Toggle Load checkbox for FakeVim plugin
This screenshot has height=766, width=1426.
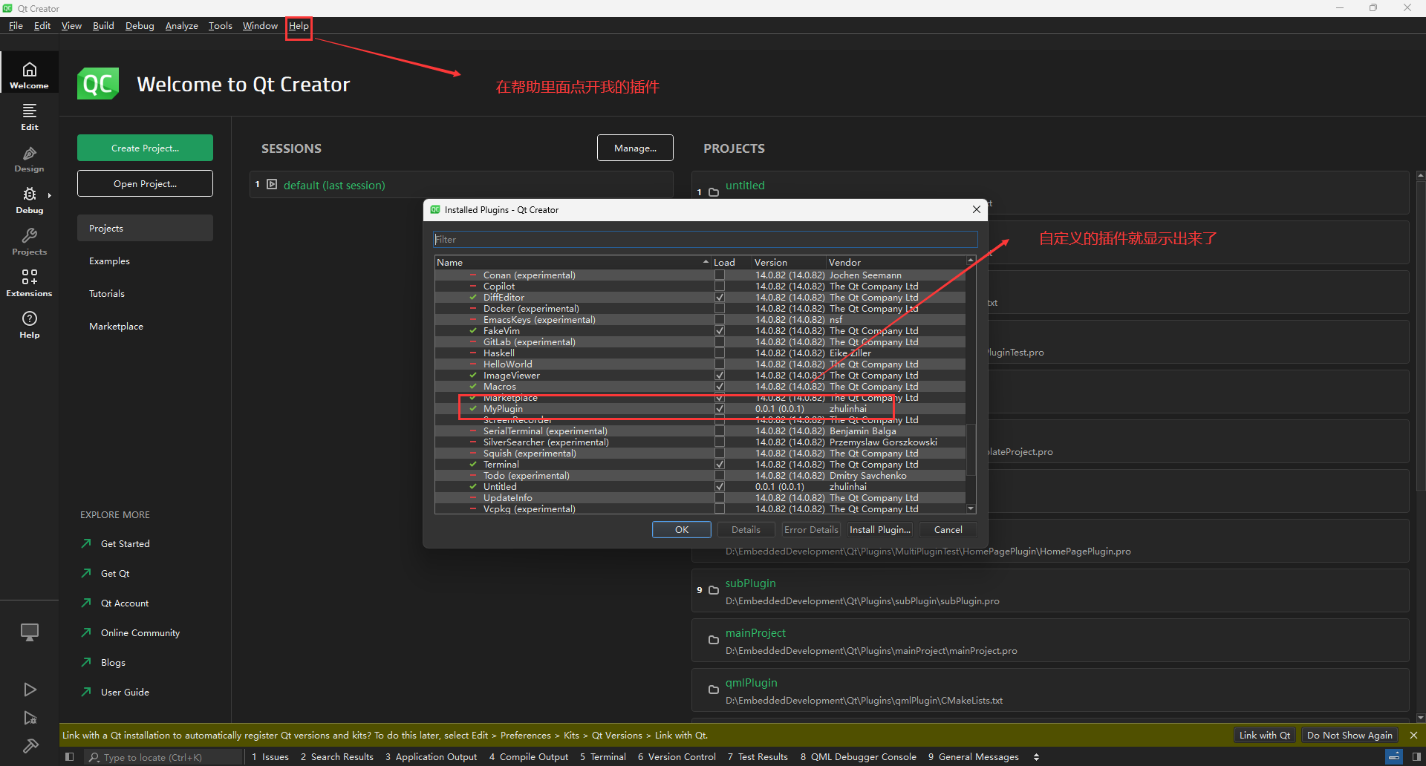(720, 330)
